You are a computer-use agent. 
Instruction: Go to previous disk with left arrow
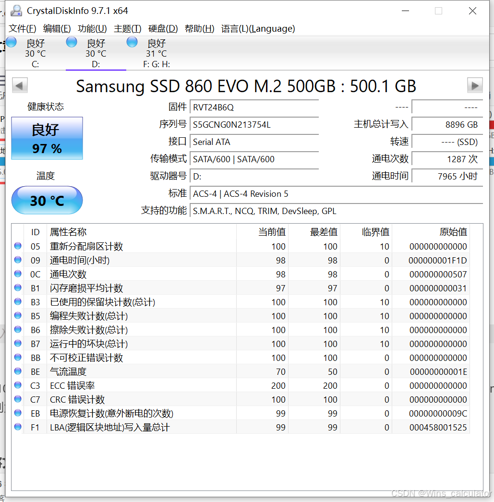point(20,85)
